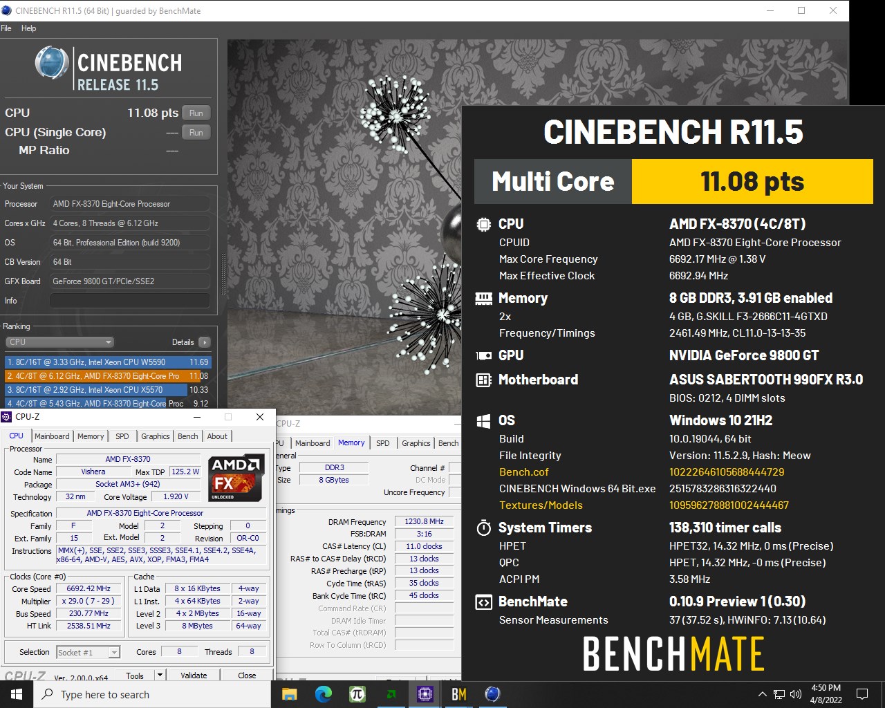Click the System Timers stopwatch icon
The width and height of the screenshot is (885, 708).
coord(483,528)
